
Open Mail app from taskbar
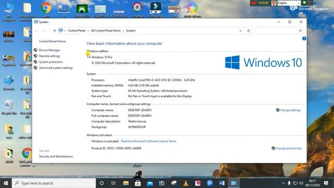(x=150, y=183)
